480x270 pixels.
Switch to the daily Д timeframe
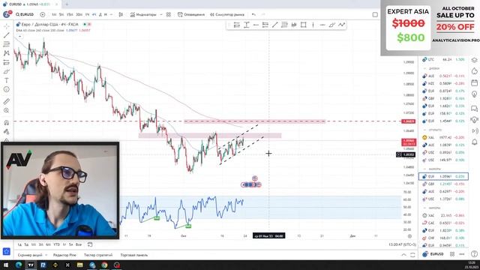pyautogui.click(x=100, y=14)
